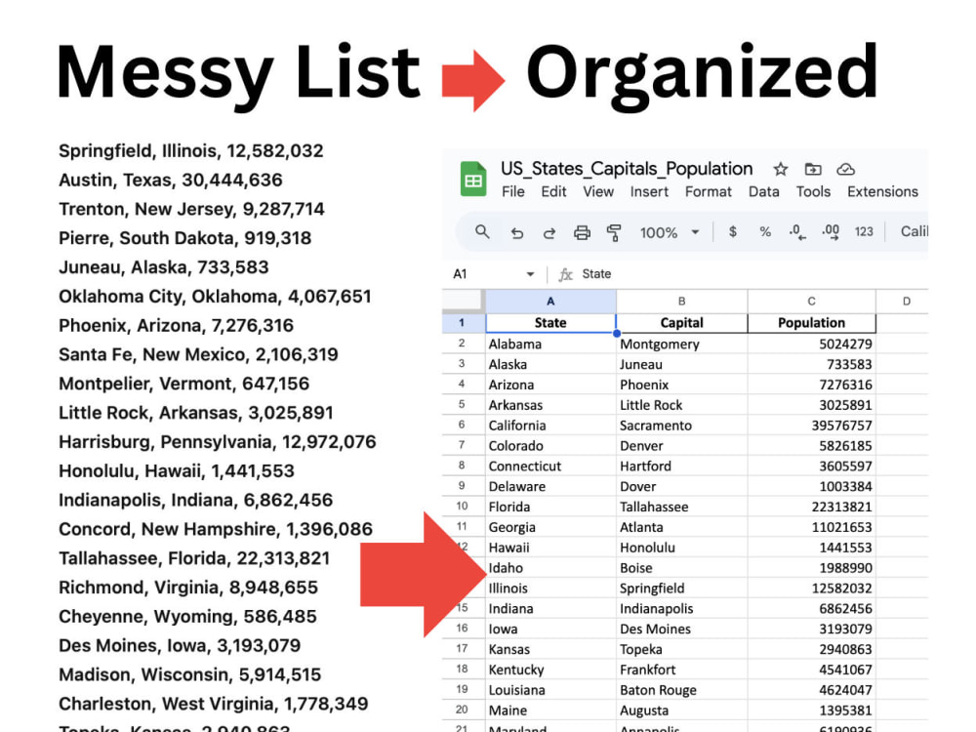View the cloud save status icon
Viewport: 976px width, 732px height.
(845, 169)
